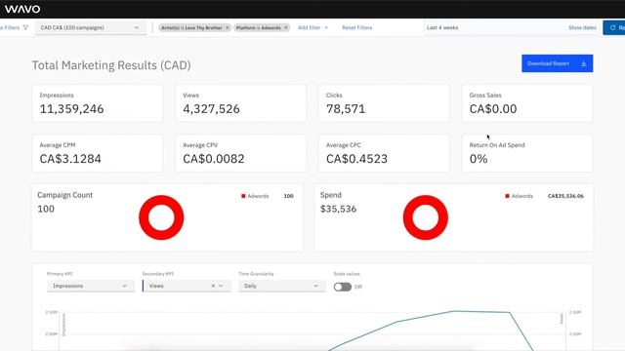Click the Adwords red legend swatch in Spend
Screen dimensions: 625x351
pos(507,196)
